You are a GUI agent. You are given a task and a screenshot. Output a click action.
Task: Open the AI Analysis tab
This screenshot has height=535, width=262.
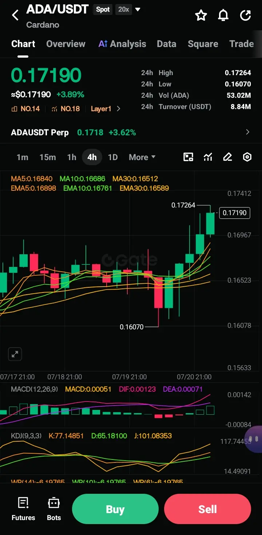click(122, 44)
